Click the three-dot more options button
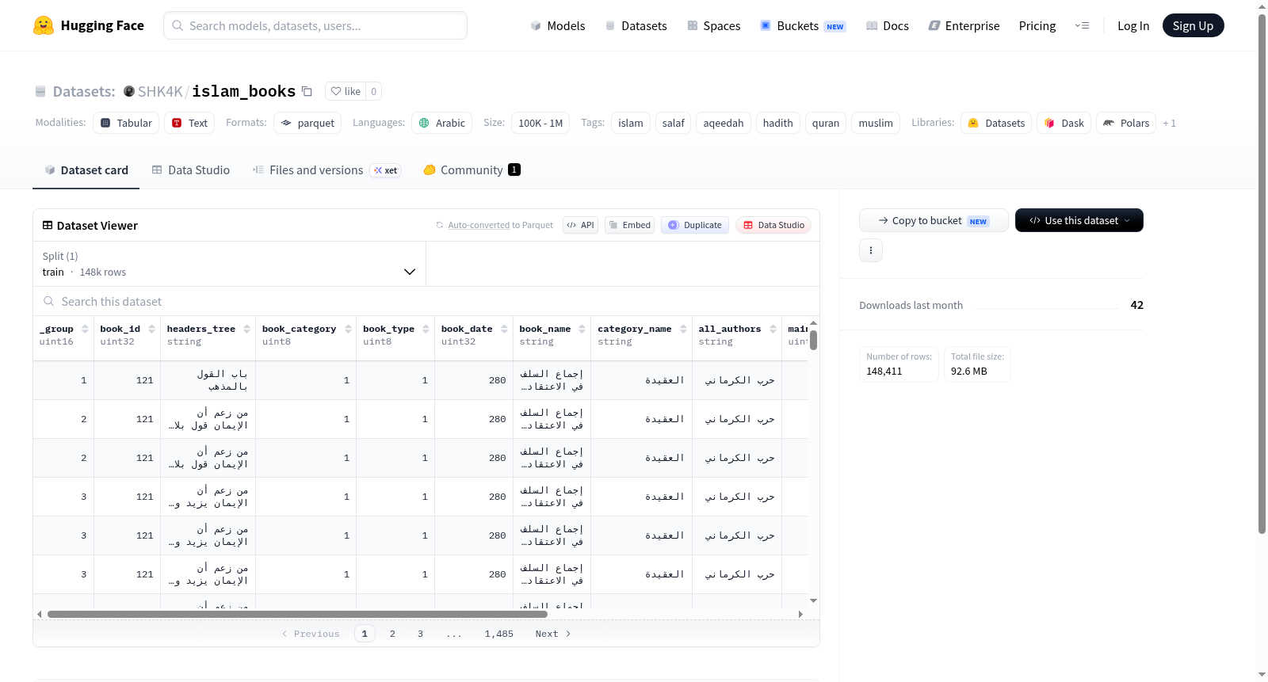This screenshot has width=1268, height=682. point(871,250)
